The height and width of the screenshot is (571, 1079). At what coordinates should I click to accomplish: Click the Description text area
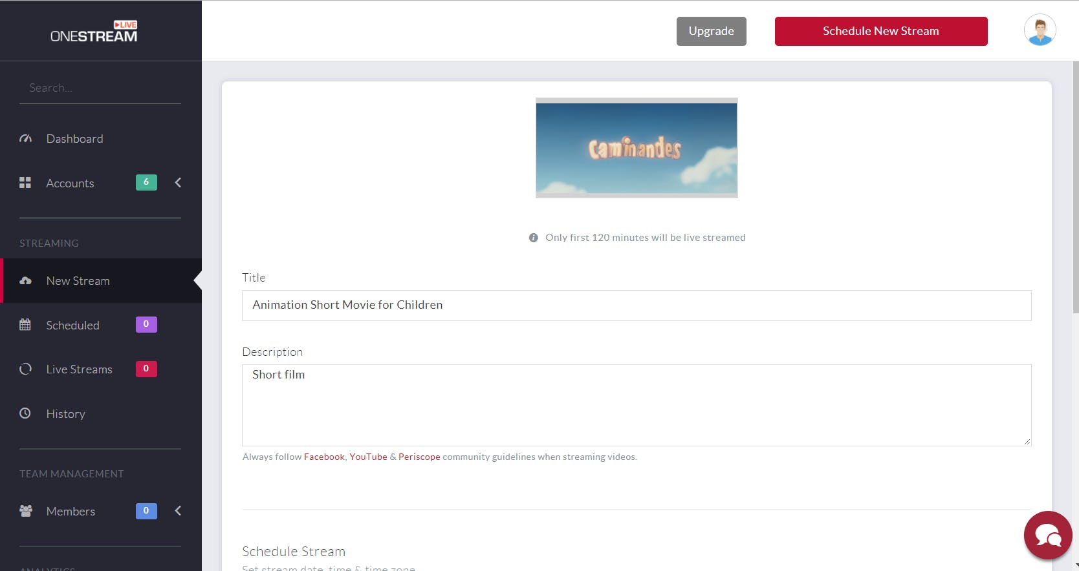tap(637, 405)
